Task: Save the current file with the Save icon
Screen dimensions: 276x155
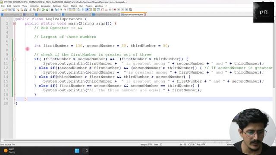Action: (x=10, y=9)
